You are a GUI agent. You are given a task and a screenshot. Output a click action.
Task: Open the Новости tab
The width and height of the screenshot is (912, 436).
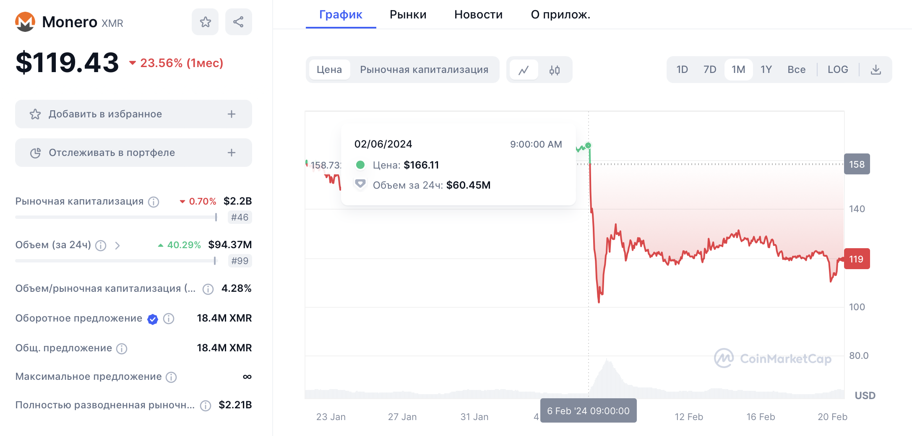coord(478,15)
